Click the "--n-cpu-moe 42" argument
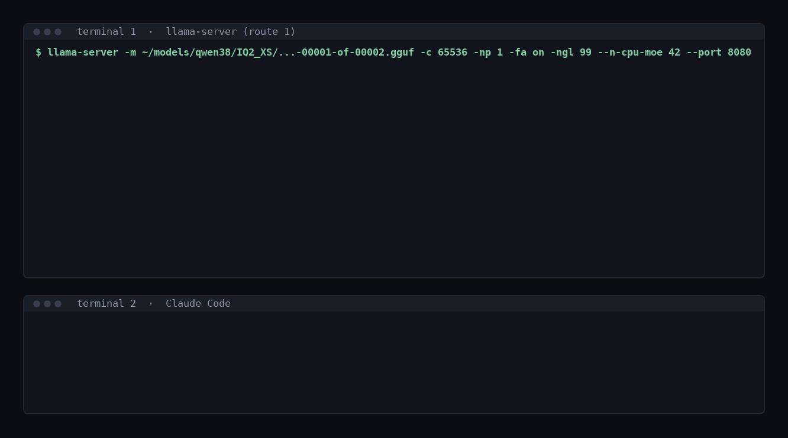The width and height of the screenshot is (788, 438). click(x=639, y=53)
